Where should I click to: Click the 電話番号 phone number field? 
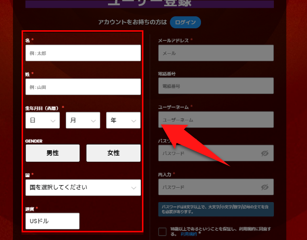216,86
